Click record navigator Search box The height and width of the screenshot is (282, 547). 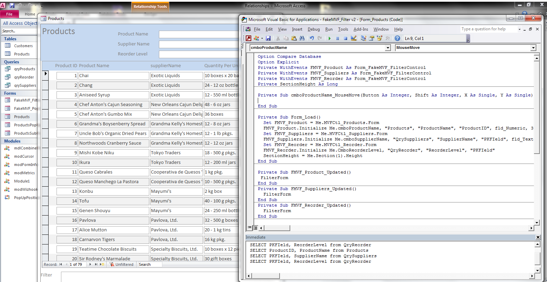150,264
